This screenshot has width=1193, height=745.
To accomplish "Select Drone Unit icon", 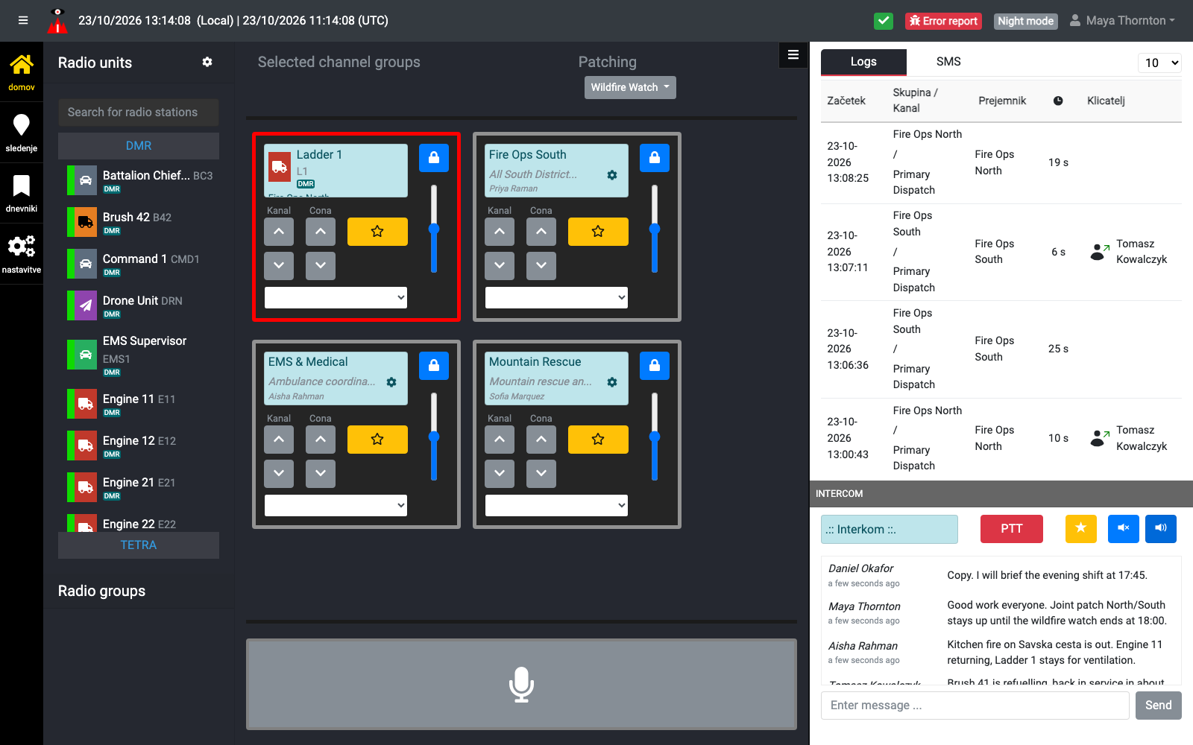I will point(86,305).
